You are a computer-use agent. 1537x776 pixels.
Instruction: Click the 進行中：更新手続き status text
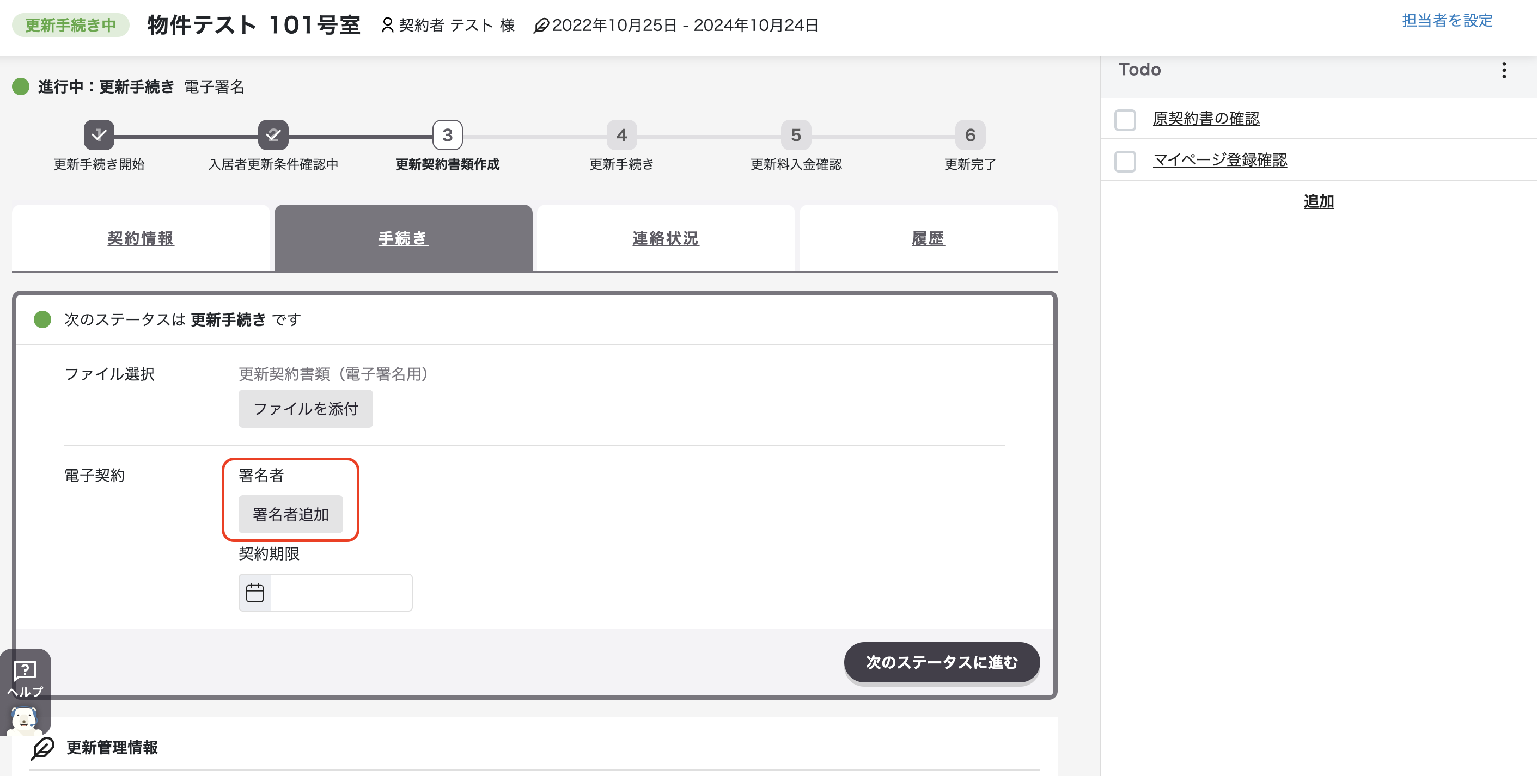[x=106, y=87]
